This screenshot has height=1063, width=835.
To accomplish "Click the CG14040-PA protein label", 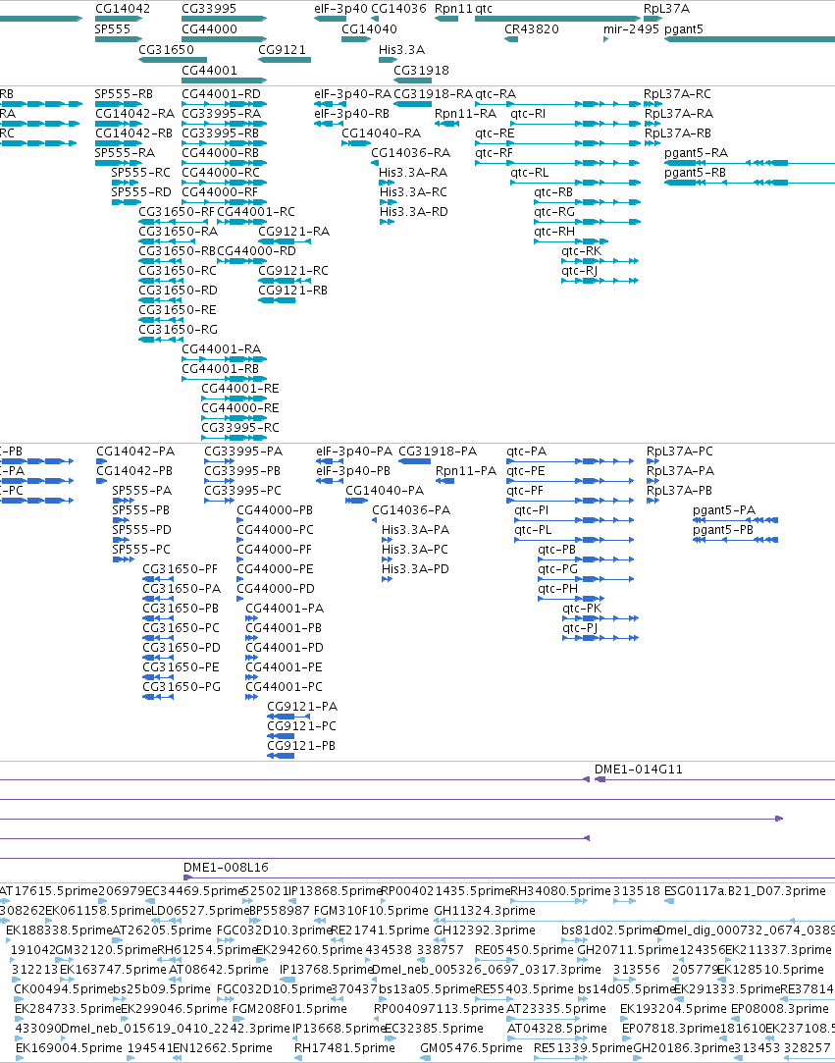I will coord(385,490).
